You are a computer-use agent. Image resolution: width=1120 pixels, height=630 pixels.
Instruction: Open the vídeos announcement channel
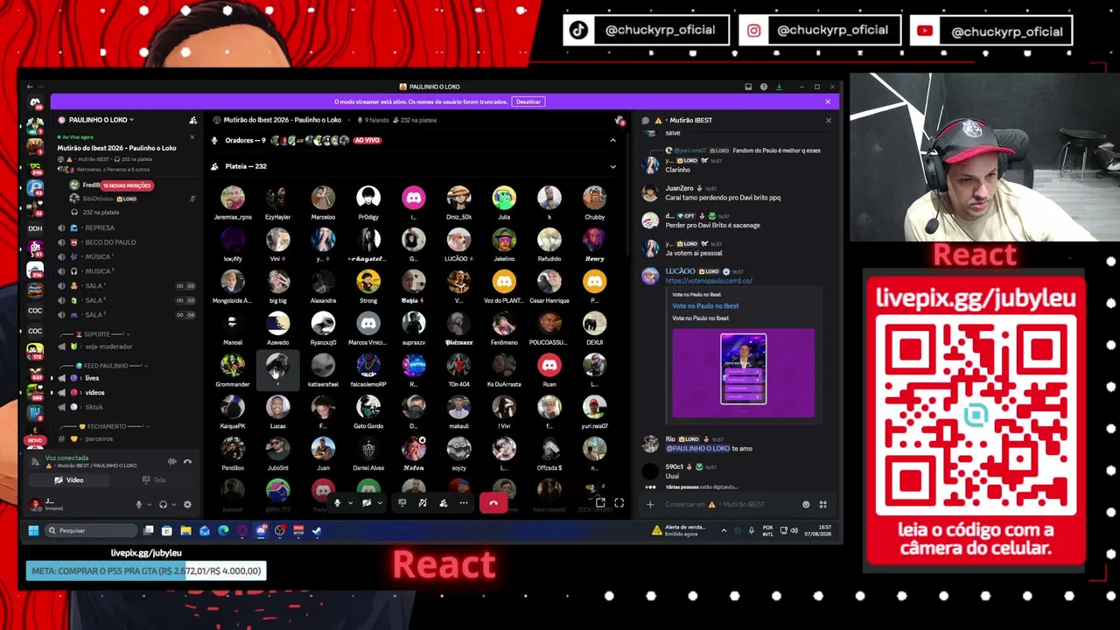(x=94, y=393)
